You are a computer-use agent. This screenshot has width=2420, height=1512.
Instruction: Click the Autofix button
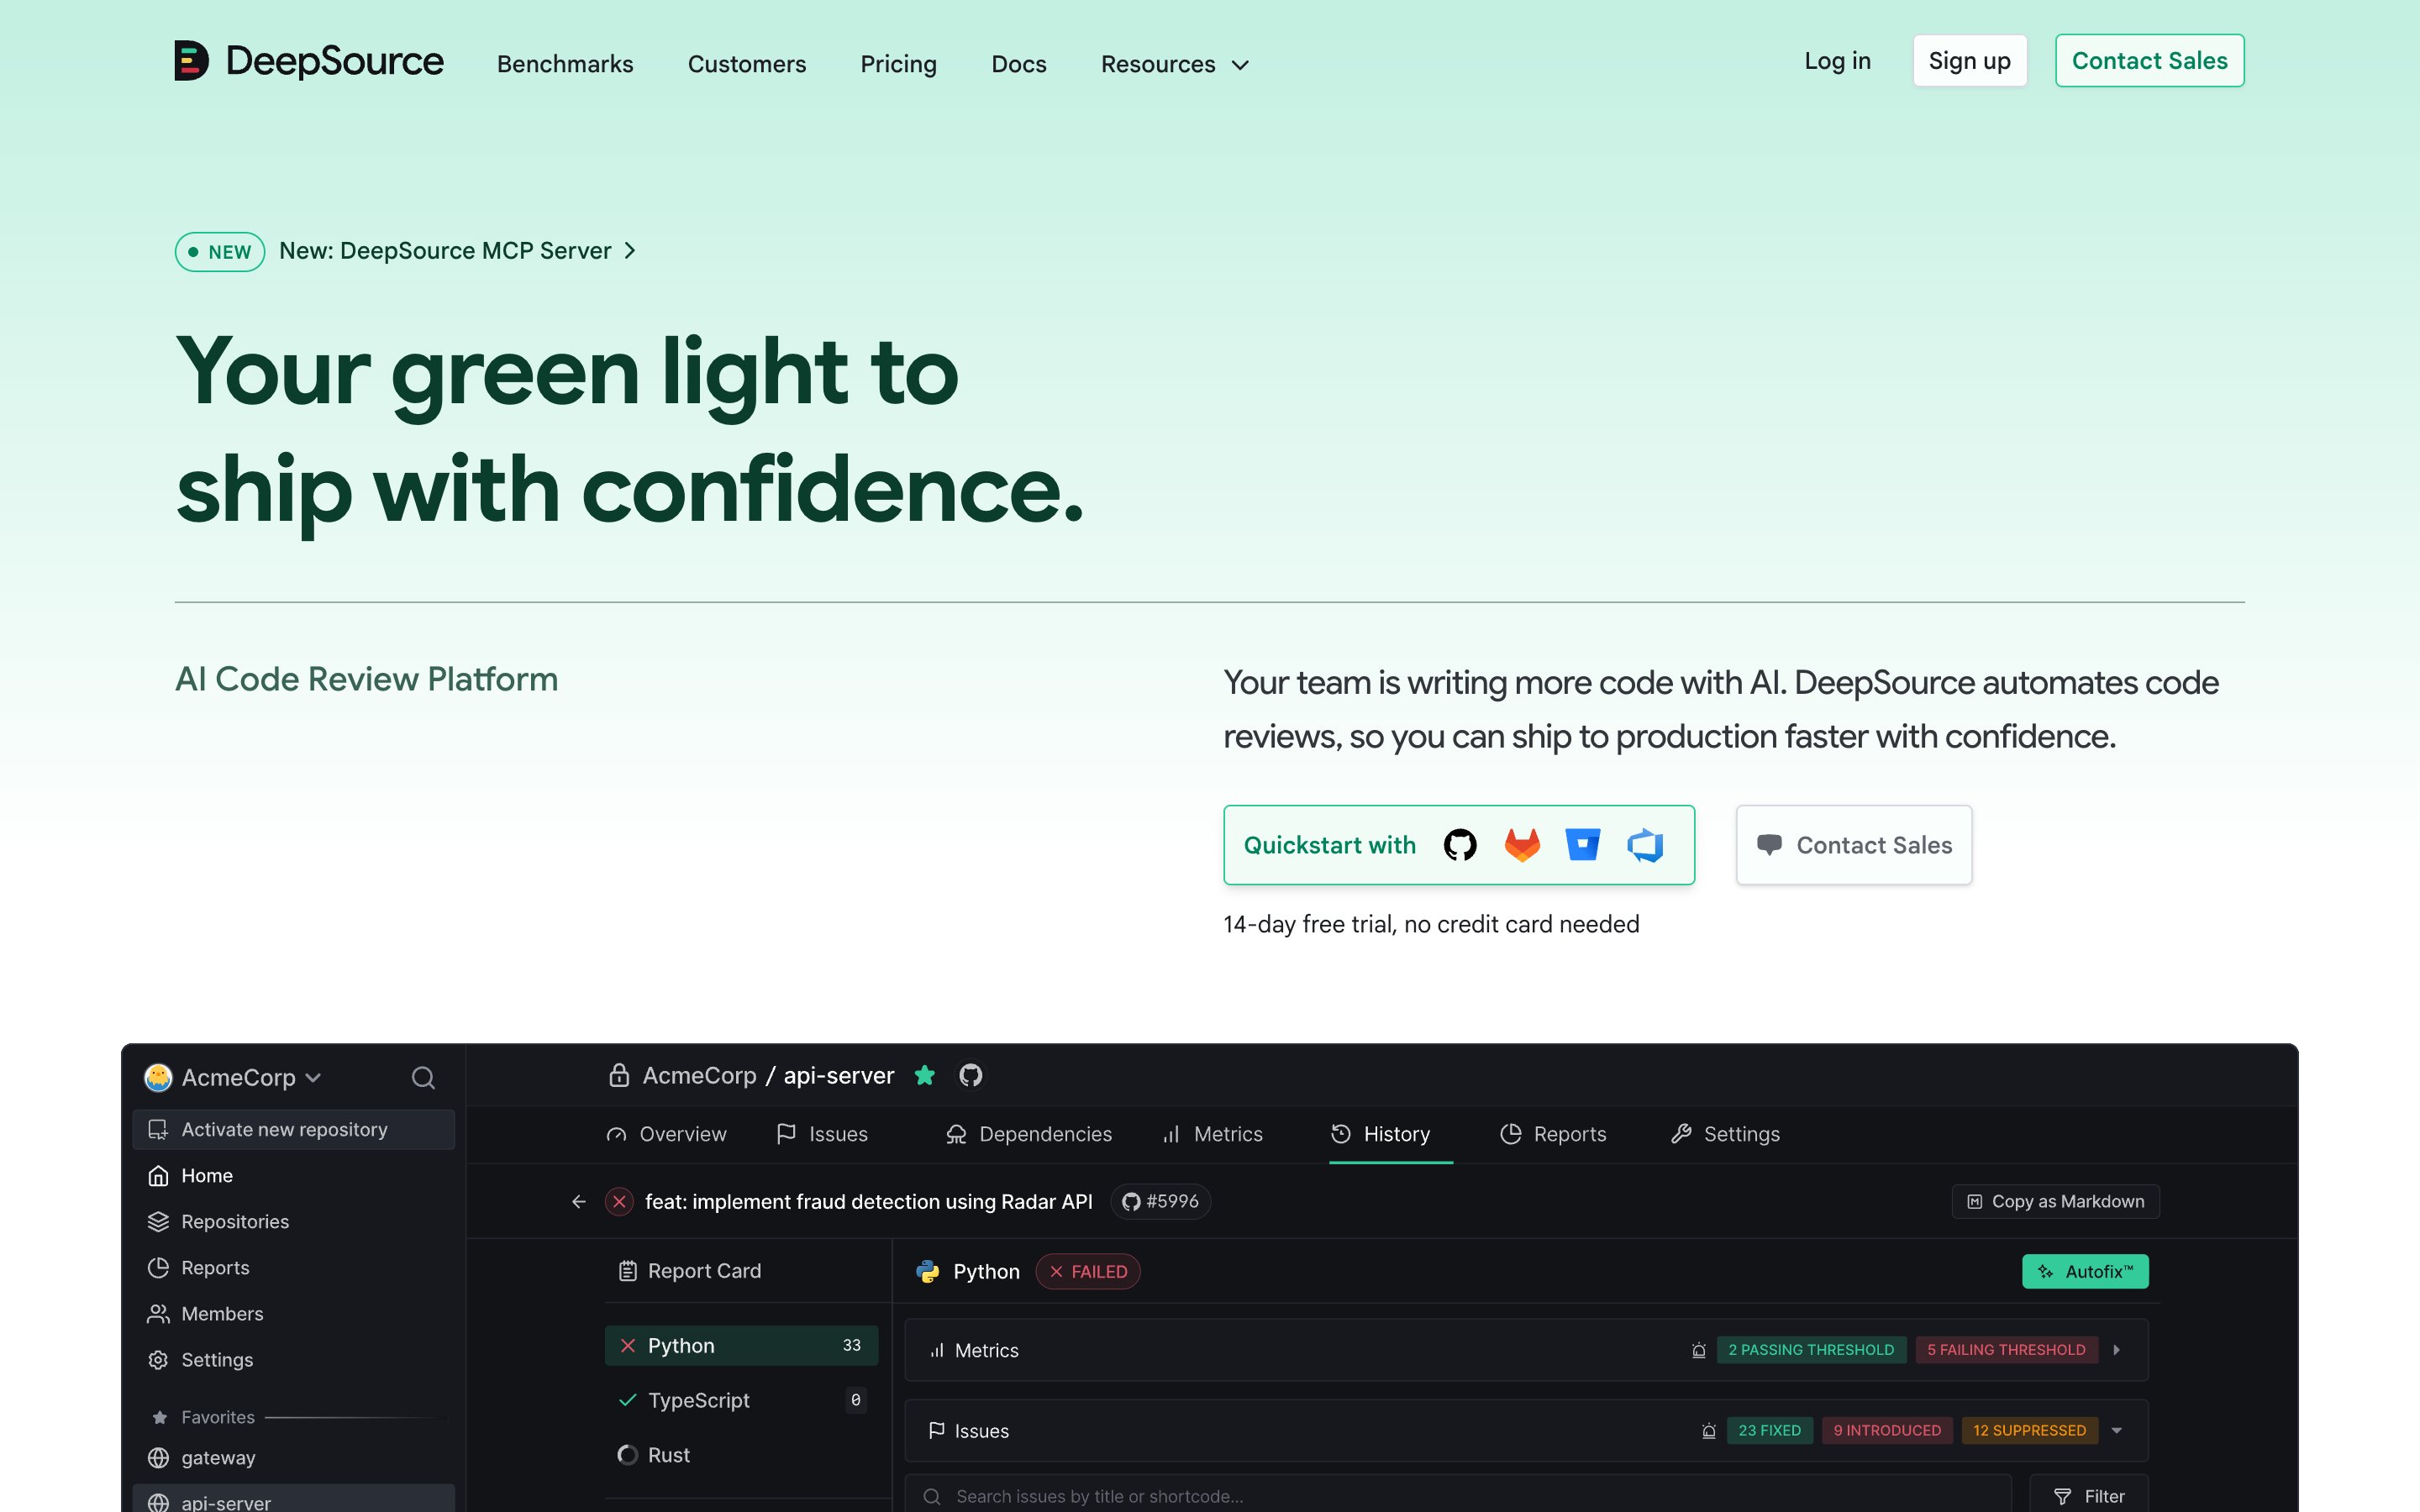point(2085,1271)
